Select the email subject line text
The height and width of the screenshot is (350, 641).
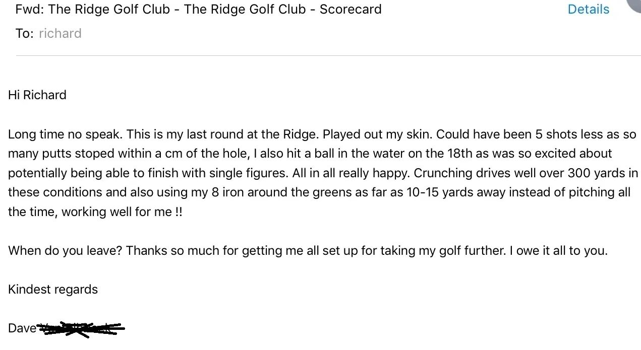coord(199,9)
